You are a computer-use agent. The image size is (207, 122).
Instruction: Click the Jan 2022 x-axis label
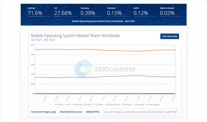point(138,98)
